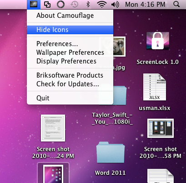The image size is (186, 183).
Task: Open the Bluetooth status menu
Action: [x=88, y=5]
